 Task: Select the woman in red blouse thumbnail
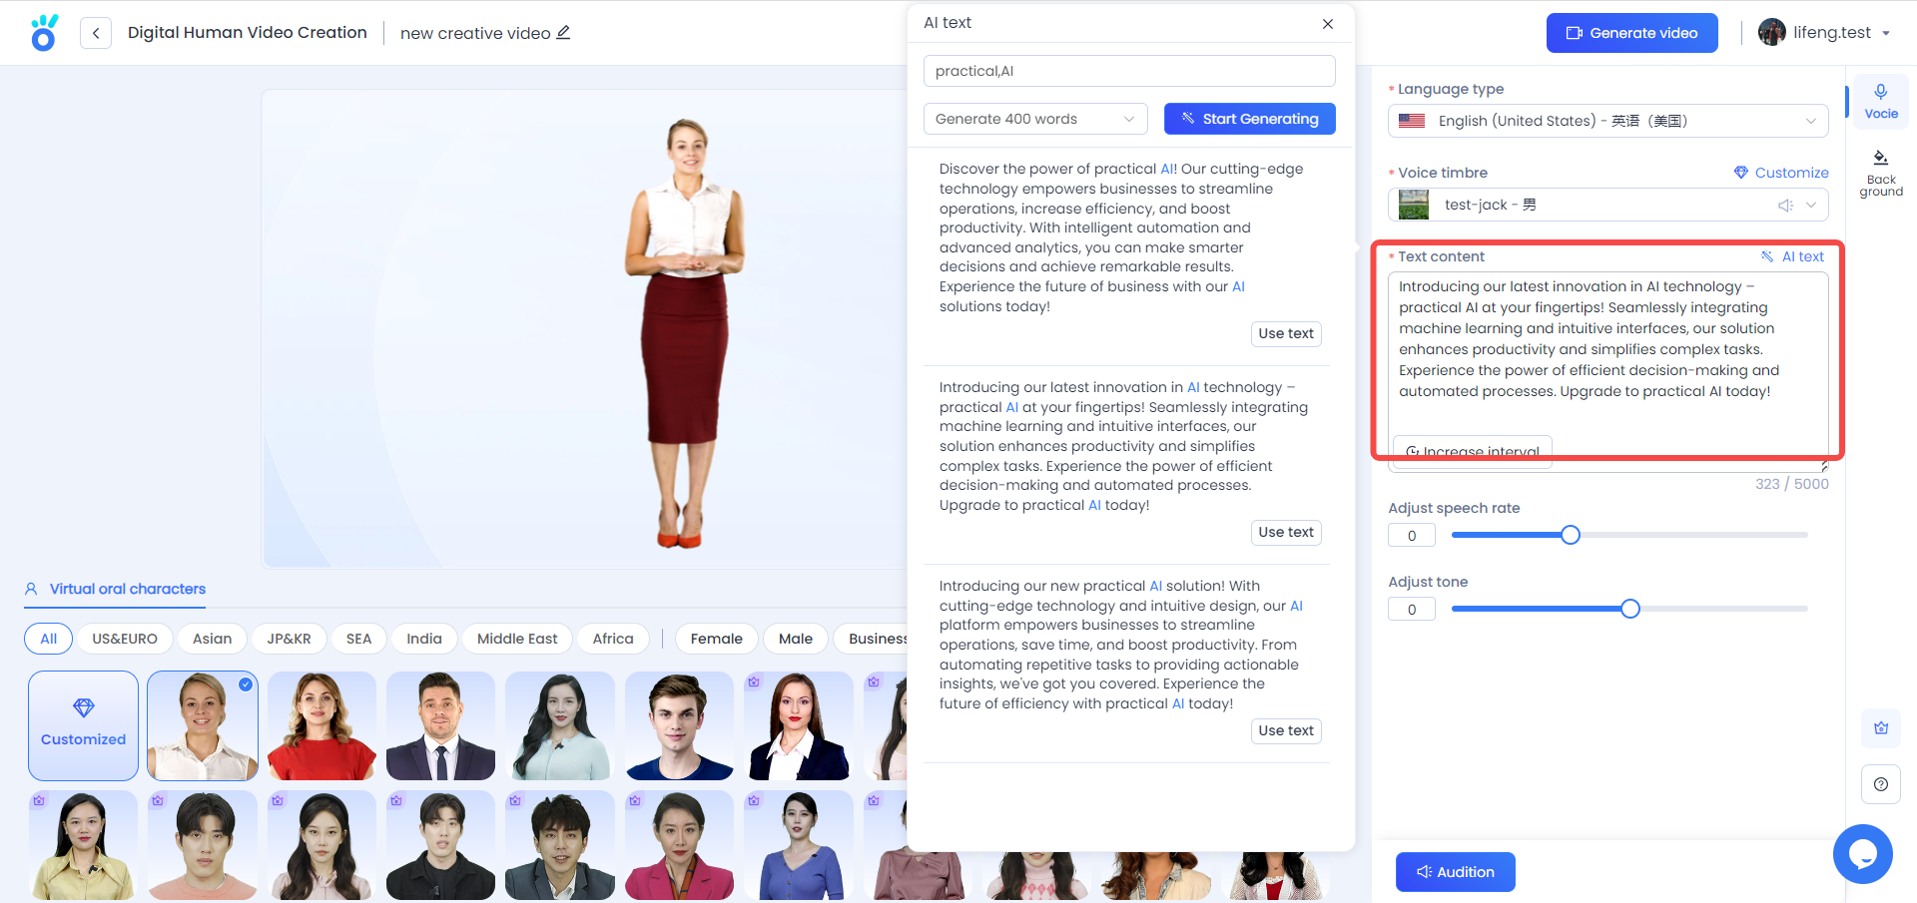(321, 725)
